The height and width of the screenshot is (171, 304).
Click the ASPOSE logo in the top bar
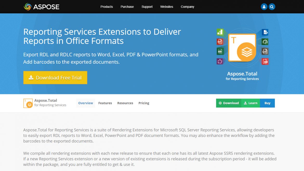(41, 7)
